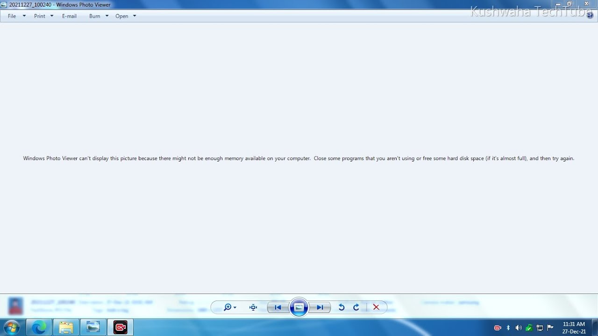
Task: Click the green safely remove tray icon
Action: (529, 328)
